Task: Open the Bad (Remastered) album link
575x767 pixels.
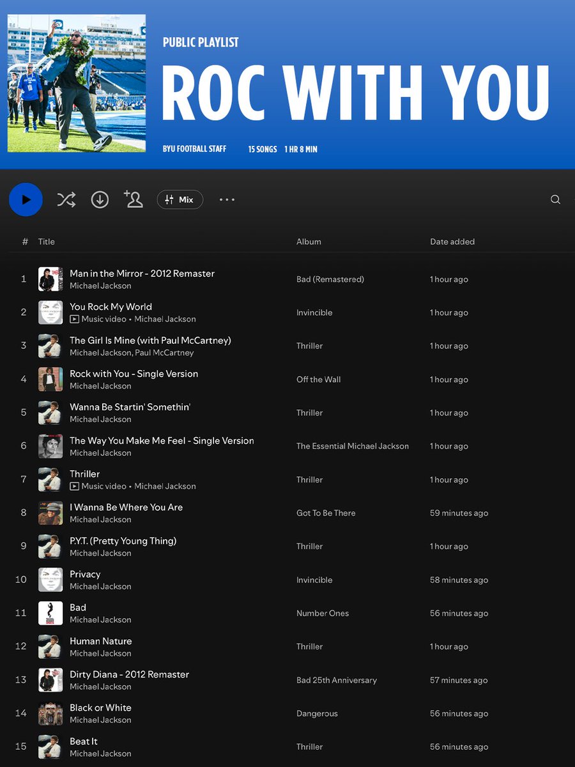Action: tap(330, 279)
